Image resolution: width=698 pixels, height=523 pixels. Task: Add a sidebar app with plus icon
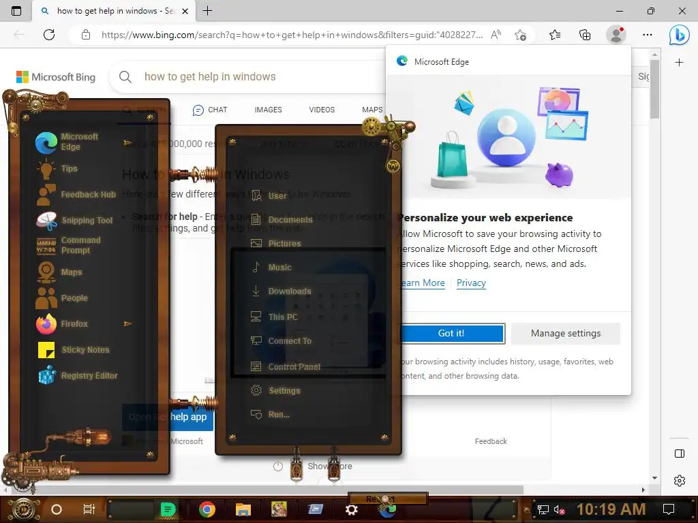(679, 63)
